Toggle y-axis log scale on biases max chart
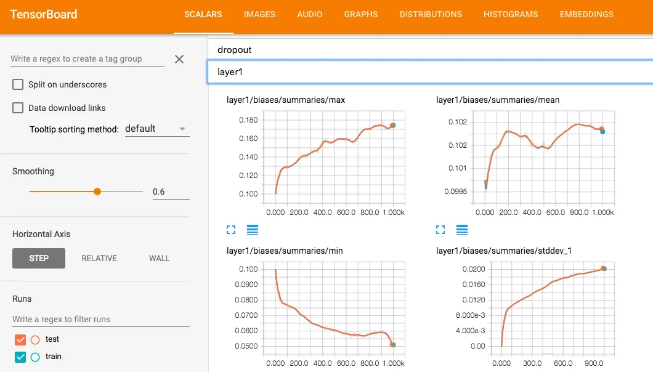The width and height of the screenshot is (653, 372). tap(253, 230)
